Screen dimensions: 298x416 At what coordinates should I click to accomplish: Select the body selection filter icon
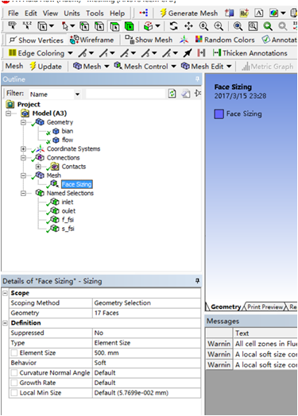coord(129,26)
